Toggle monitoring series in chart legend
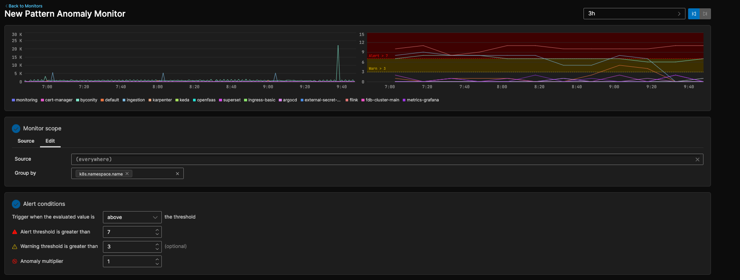 25,100
